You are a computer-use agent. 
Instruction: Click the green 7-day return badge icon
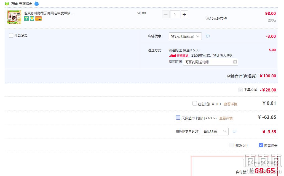tap(26, 19)
